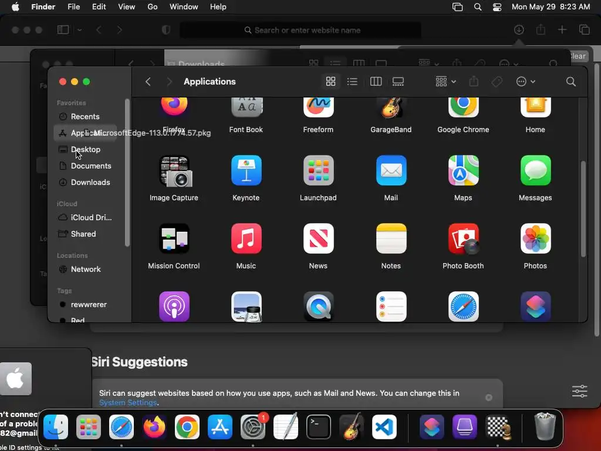Screen dimensions: 601x451
Task: Open the Go menu
Action: 152,7
